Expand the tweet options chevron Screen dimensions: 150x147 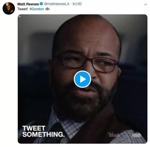(x=145, y=4)
